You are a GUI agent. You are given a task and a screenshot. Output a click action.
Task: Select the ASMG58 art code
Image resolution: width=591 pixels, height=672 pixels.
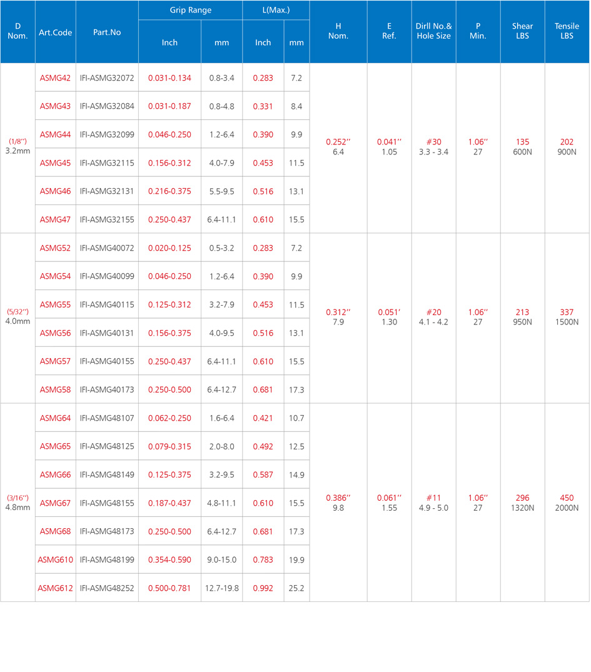click(55, 390)
